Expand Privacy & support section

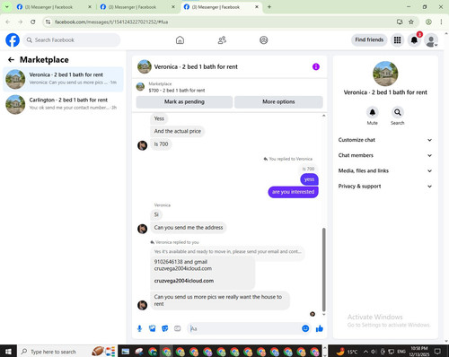click(x=385, y=187)
